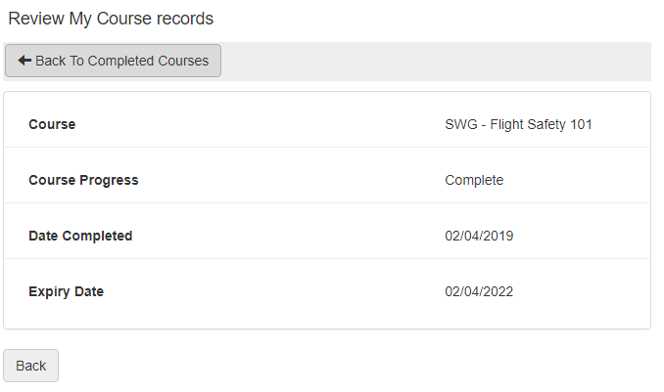Viewport: 664px width, 392px height.
Task: Click the expiry date 02/04/2022
Action: 479,291
